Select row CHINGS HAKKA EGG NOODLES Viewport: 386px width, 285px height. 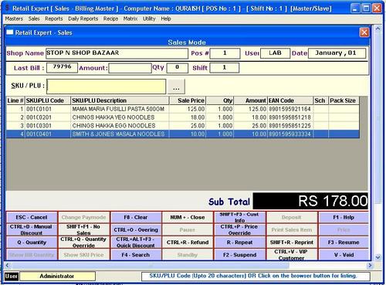click(183, 126)
